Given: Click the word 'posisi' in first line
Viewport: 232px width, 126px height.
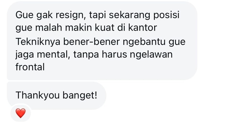Looking at the screenshot, I should point(166,15).
